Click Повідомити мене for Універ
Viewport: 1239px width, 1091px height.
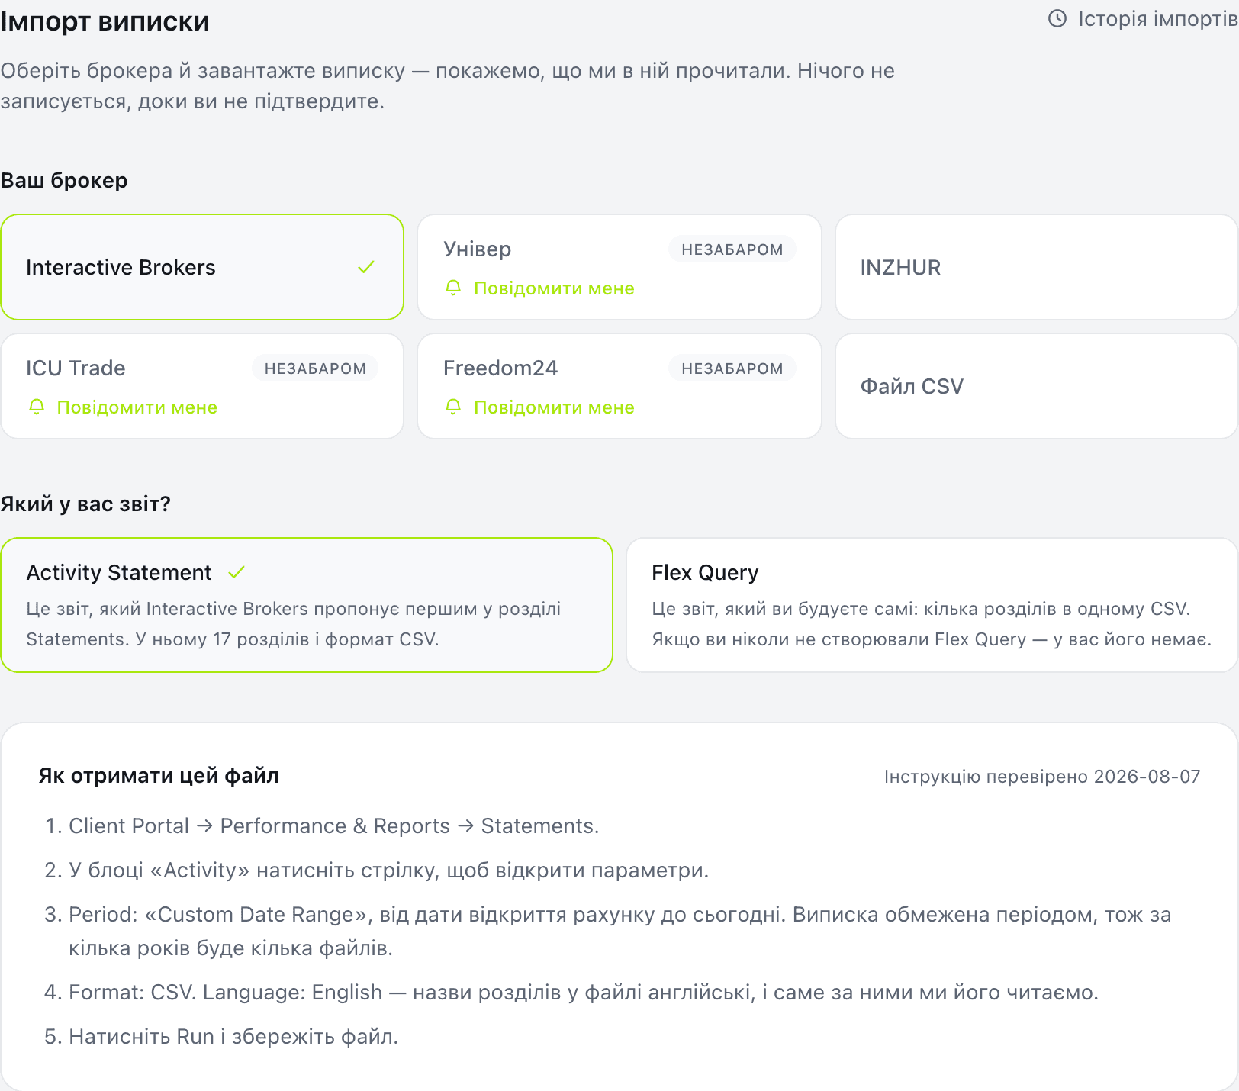[x=554, y=288]
